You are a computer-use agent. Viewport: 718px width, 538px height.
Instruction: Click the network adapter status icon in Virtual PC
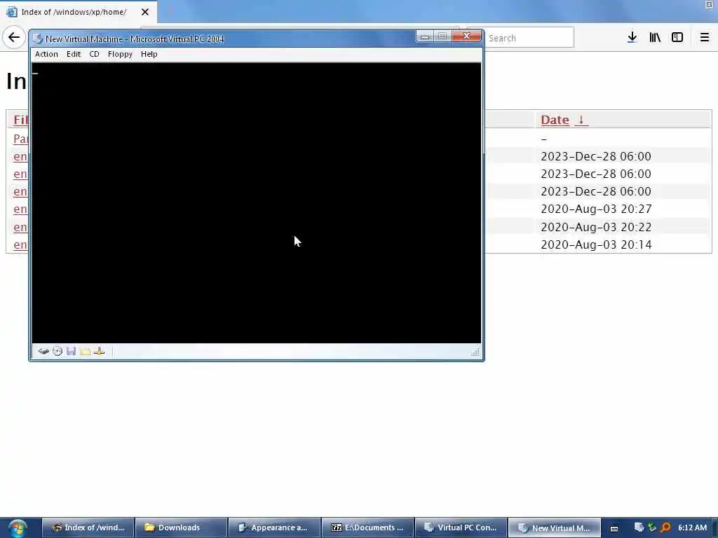[100, 352]
